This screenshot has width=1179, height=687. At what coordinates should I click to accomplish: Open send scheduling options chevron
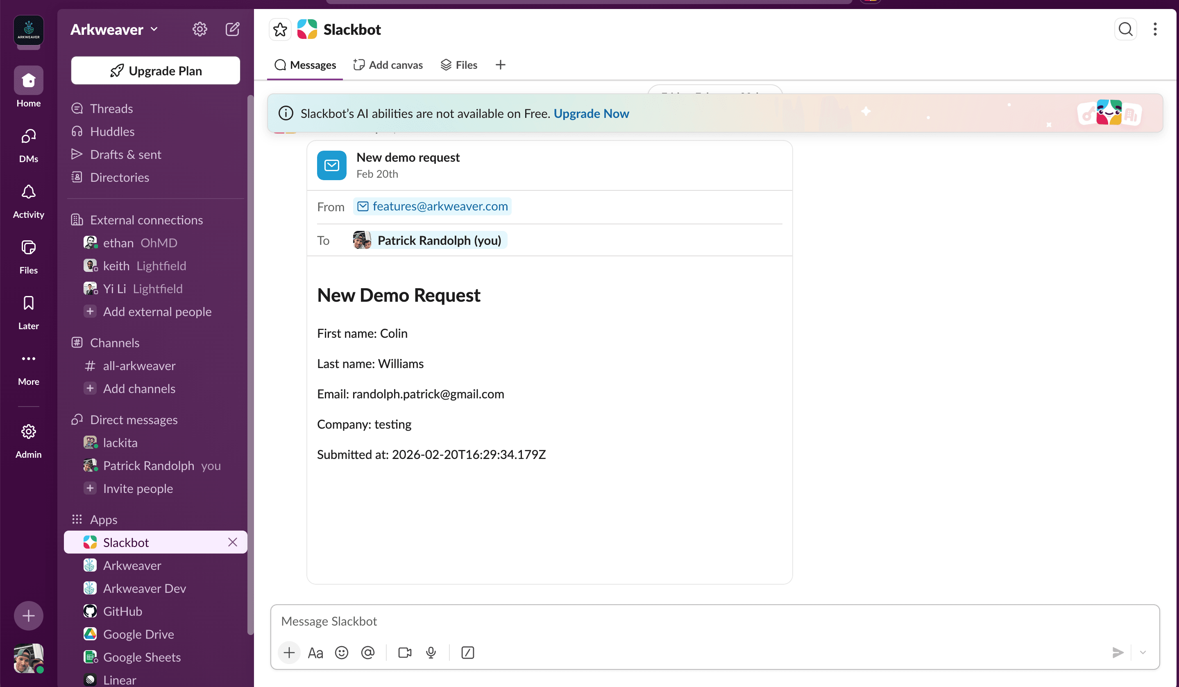click(x=1143, y=652)
